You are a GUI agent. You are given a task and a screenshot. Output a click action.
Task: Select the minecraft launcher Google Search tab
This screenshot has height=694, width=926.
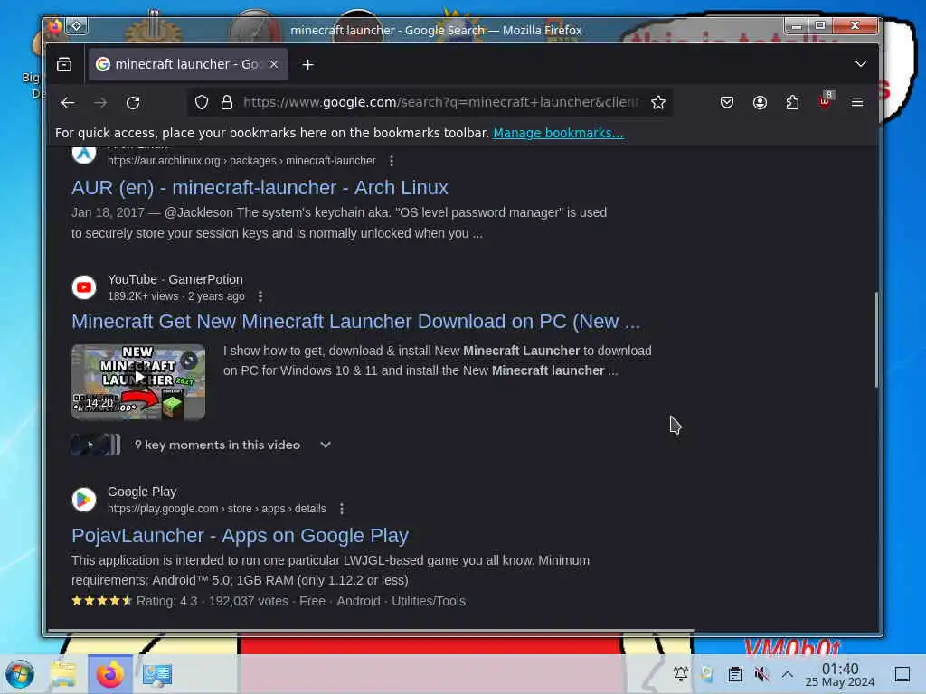point(188,64)
